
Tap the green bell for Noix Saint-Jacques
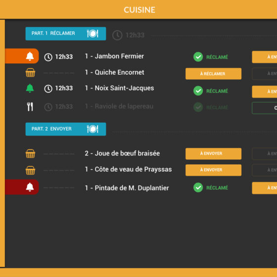30,88
